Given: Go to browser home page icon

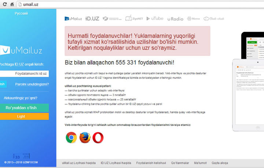Looking at the screenshot, I should click(12, 4).
